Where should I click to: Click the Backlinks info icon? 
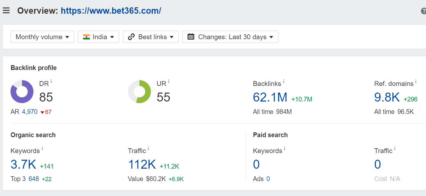(284, 81)
